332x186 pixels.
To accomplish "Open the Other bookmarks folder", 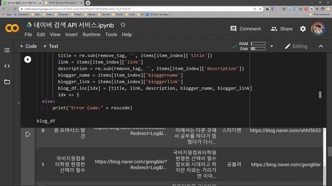I will pos(320,14).
